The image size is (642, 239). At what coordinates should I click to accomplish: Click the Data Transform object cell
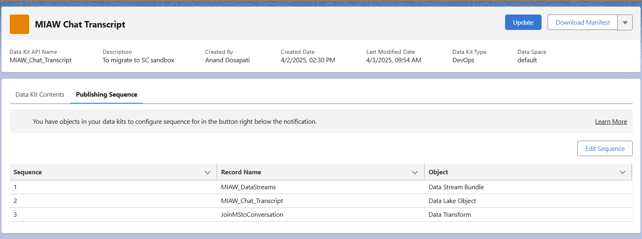(450, 215)
